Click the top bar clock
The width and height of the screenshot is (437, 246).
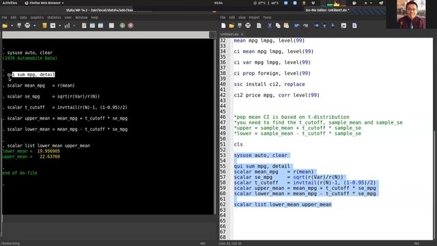[218, 3]
